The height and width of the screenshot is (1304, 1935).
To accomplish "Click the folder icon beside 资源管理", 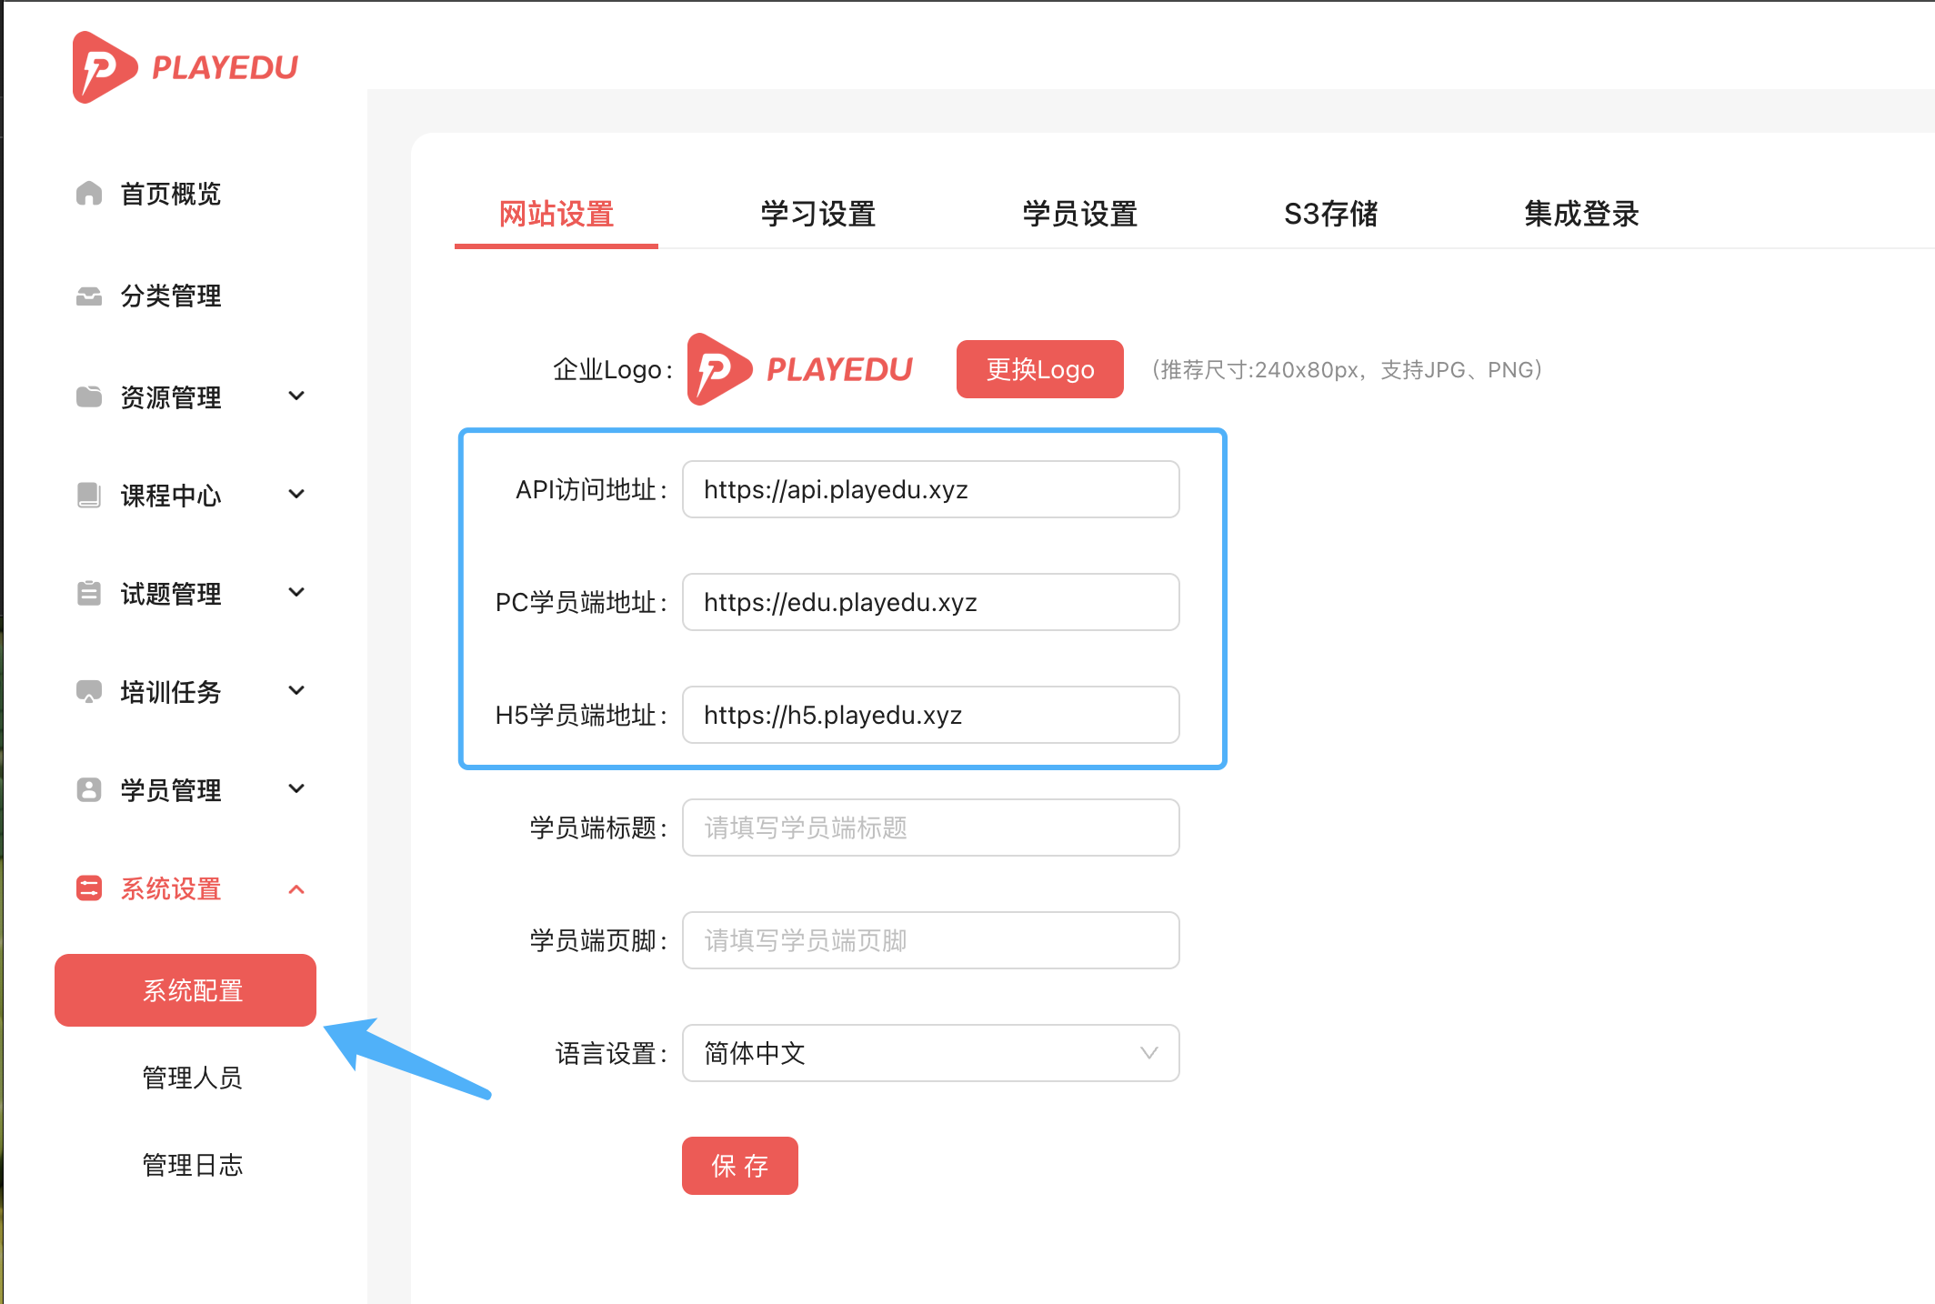I will [x=89, y=396].
